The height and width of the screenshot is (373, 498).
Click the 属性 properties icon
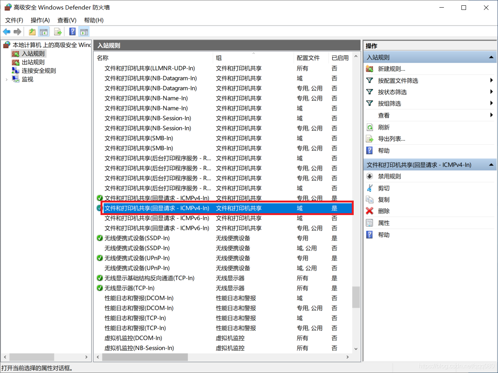(370, 223)
